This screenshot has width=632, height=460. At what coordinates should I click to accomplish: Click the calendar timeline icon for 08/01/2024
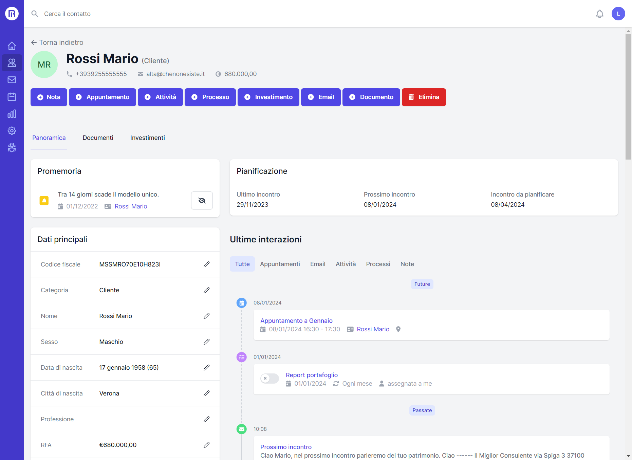coord(242,303)
